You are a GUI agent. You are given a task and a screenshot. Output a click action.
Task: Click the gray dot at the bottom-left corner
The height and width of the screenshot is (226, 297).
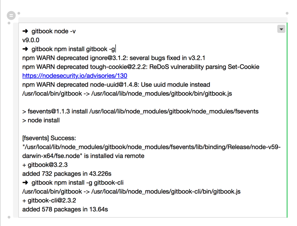(x=9, y=218)
